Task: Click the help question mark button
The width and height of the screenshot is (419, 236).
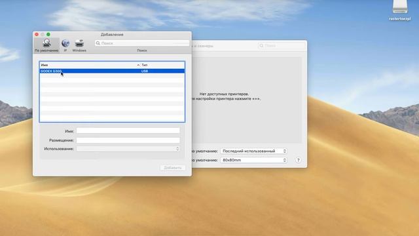Action: [299, 160]
